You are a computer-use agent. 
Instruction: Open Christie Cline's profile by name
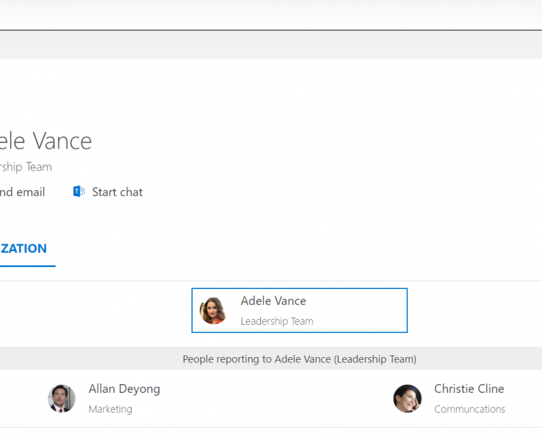469,389
